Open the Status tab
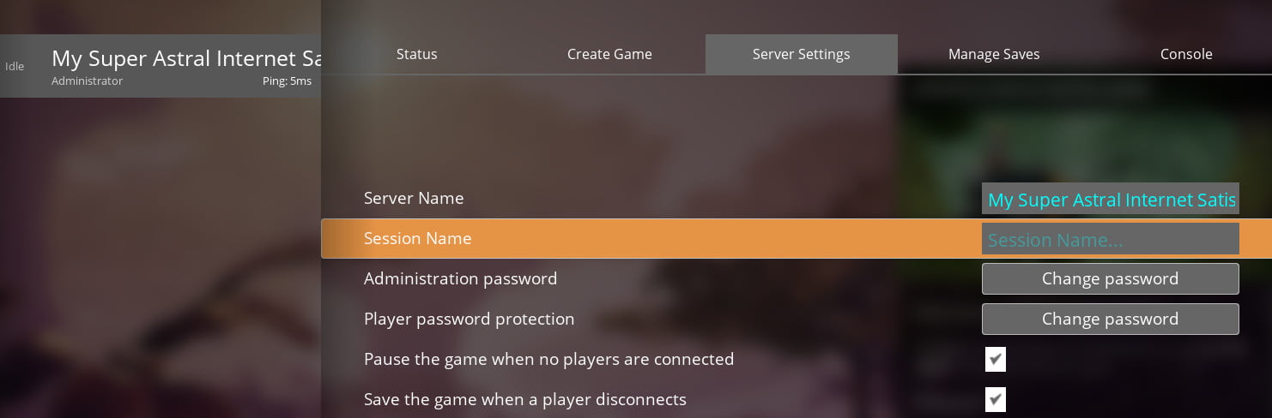 click(x=416, y=54)
